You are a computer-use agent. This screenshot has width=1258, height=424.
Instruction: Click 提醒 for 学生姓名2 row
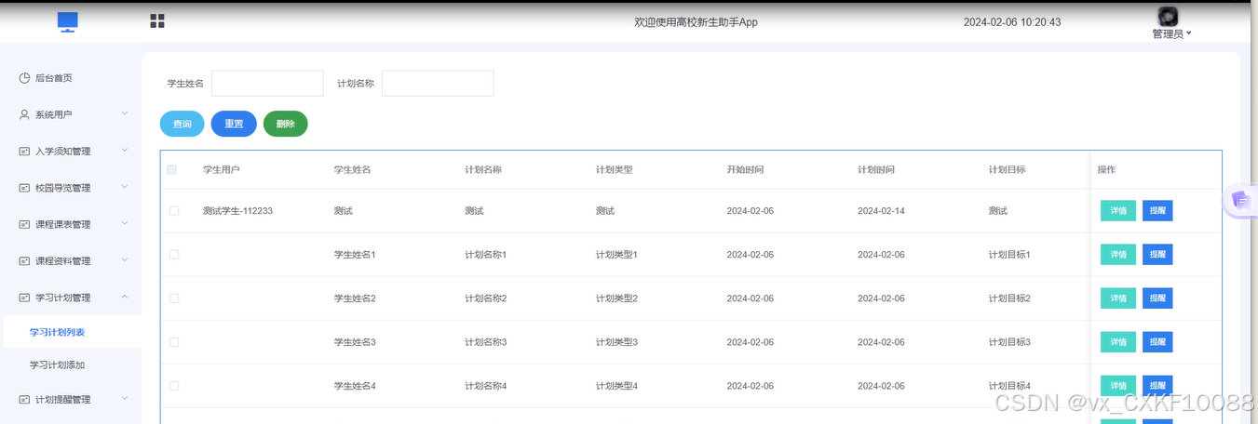pyautogui.click(x=1157, y=298)
